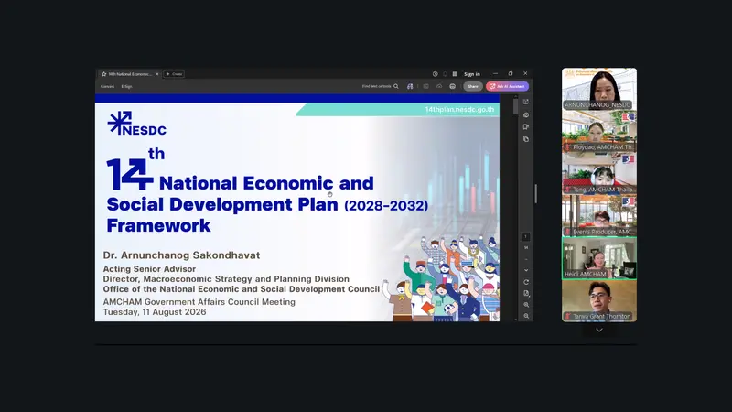Click the NESDC logo on the slide
732x412 pixels.
pos(136,124)
